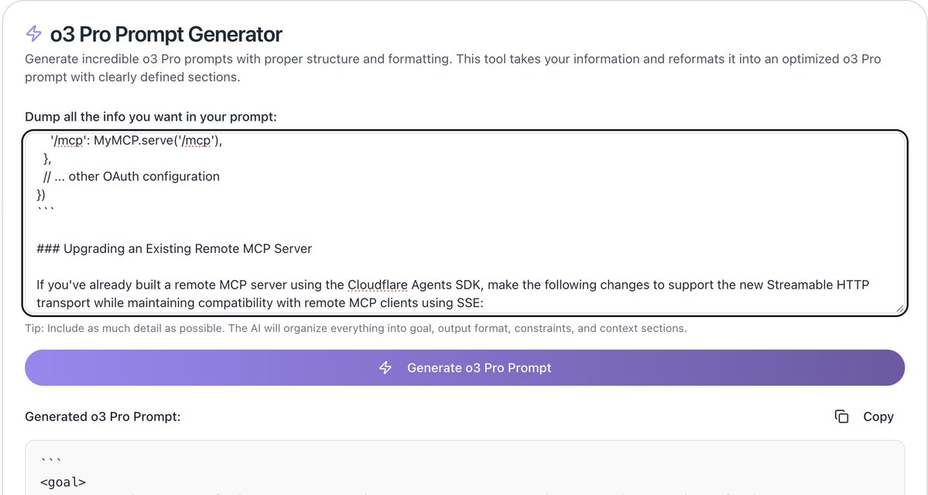
Task: Click the last textarea line mentioning SSE
Action: 259,303
